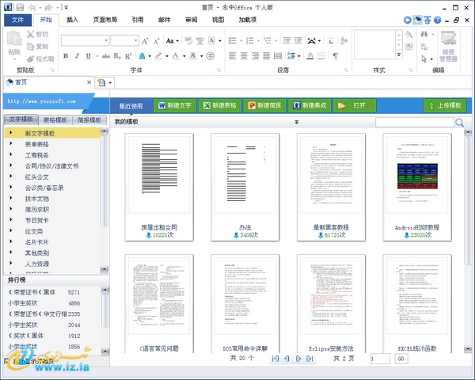Viewport: 475px width, 380px height.
Task: Click the 新建简报 new presentation button
Action: click(x=264, y=105)
